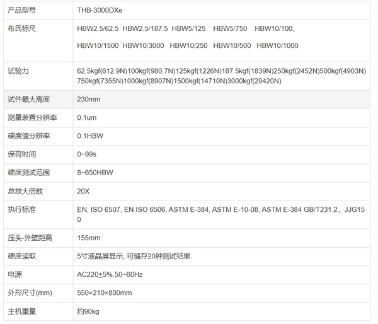Viewport: 378px width, 324px height.
Task: Click the 550×210×800mm dimensions value
Action: tap(105, 293)
